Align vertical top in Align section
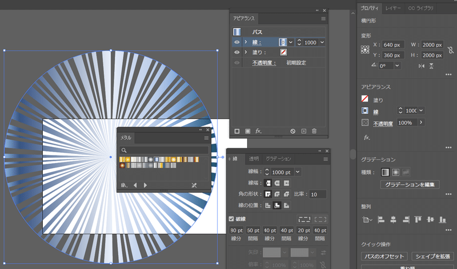The width and height of the screenshot is (457, 269). (x=418, y=219)
